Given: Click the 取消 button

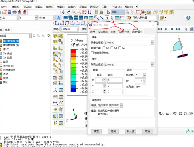Looking at the screenshot, I should (148, 131).
